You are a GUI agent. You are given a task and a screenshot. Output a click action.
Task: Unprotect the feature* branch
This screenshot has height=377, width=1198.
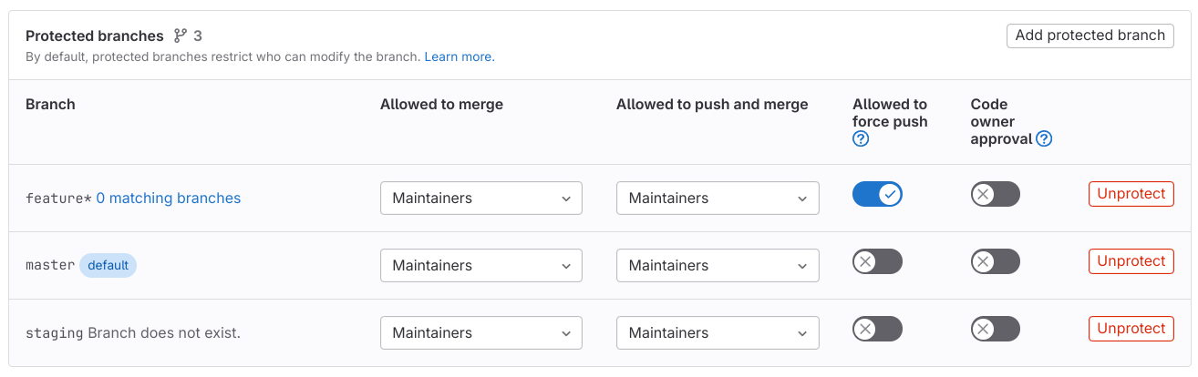[x=1131, y=194]
